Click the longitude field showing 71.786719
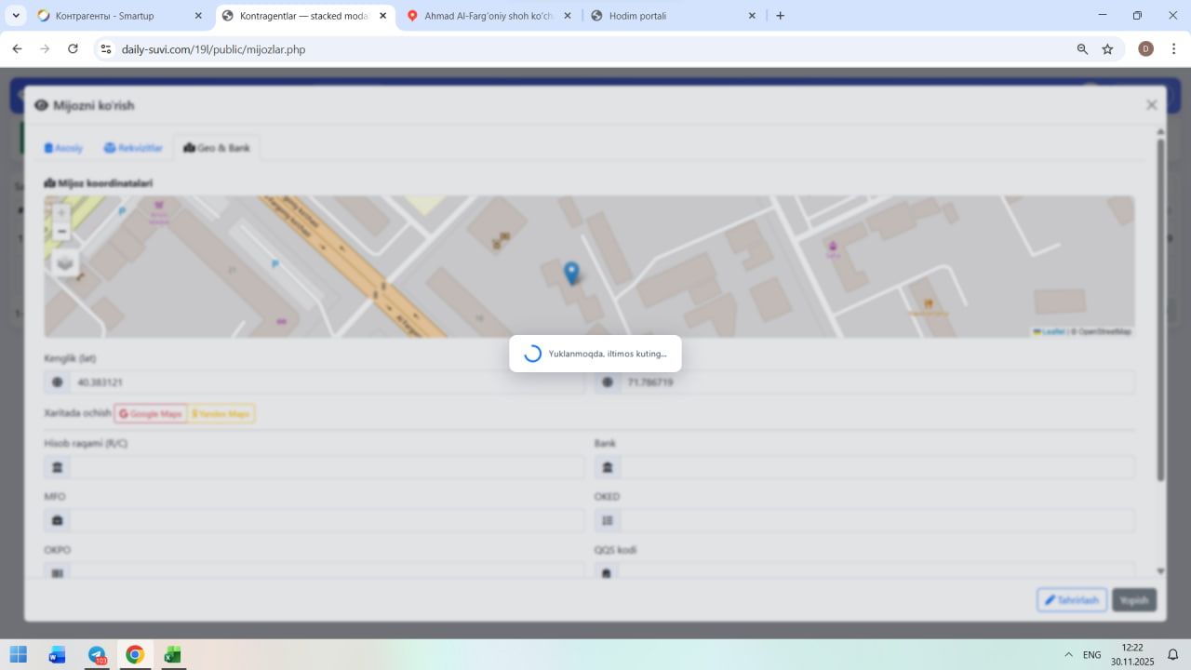The height and width of the screenshot is (670, 1191). coord(877,382)
